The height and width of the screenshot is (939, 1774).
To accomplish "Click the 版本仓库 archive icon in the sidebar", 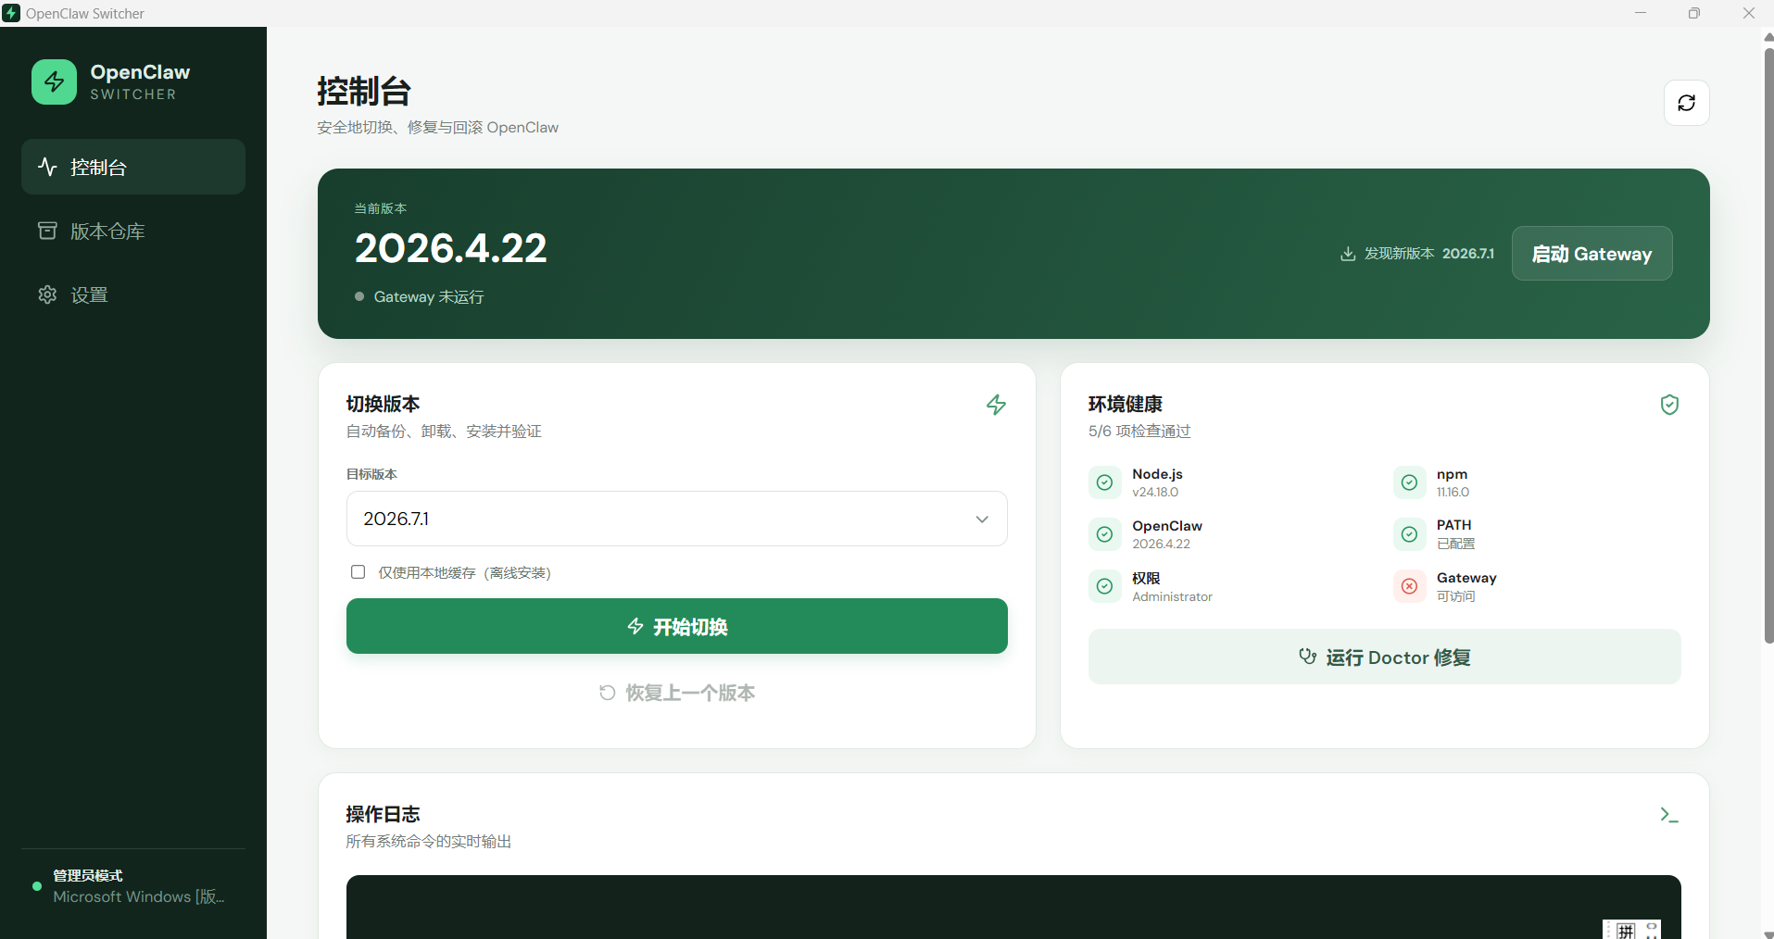I will (47, 231).
